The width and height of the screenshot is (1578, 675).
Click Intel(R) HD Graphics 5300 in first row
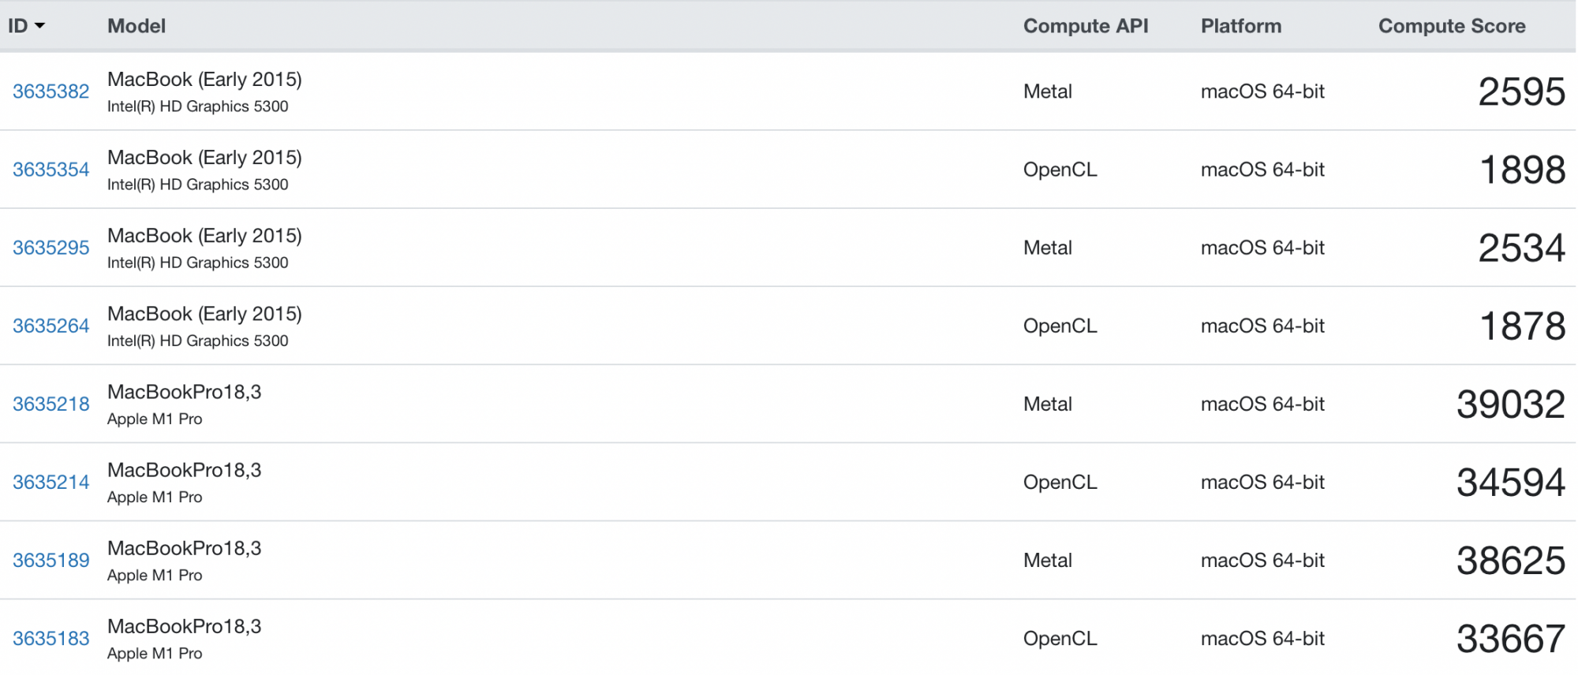[198, 106]
